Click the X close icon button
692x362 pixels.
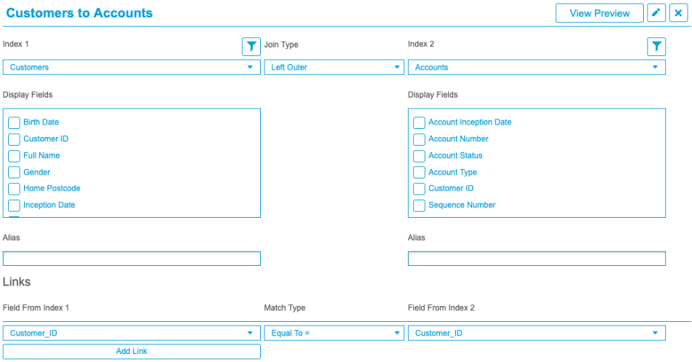[678, 13]
